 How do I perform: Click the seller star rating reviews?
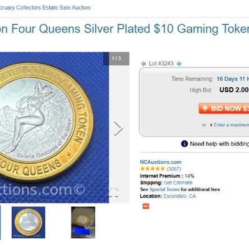161,169
